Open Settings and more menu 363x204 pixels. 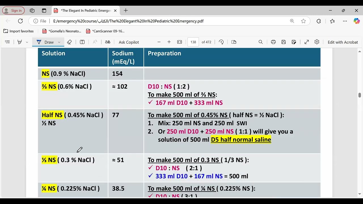tap(345, 21)
